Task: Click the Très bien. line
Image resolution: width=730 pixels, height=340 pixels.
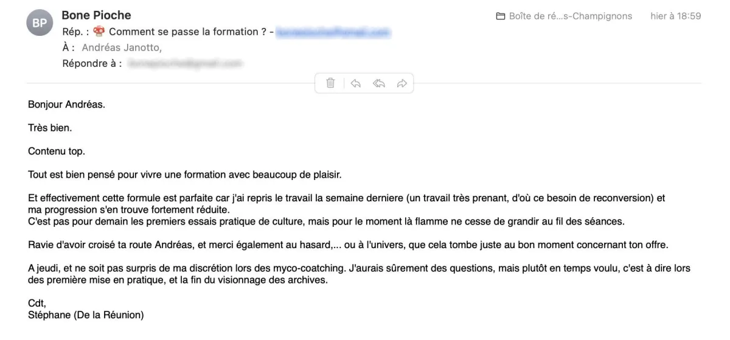Action: [x=50, y=128]
